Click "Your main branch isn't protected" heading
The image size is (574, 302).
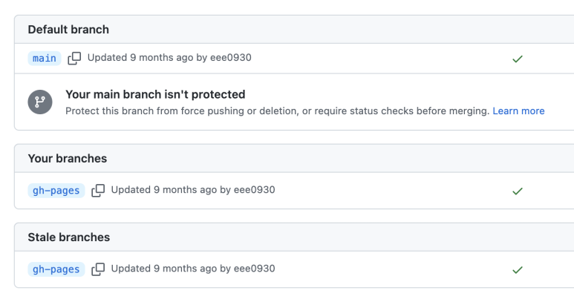(x=155, y=95)
